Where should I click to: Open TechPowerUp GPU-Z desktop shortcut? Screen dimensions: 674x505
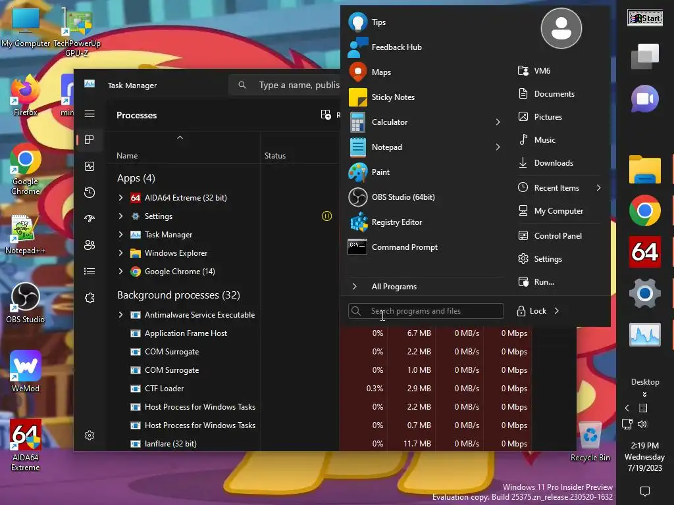pyautogui.click(x=77, y=32)
